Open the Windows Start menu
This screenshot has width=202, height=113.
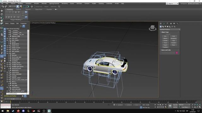3,111
